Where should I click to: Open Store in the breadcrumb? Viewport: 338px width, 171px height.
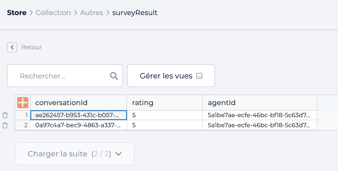pos(17,13)
